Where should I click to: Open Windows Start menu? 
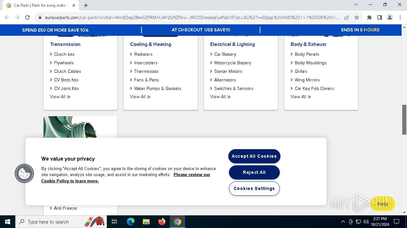pyautogui.click(x=8, y=222)
